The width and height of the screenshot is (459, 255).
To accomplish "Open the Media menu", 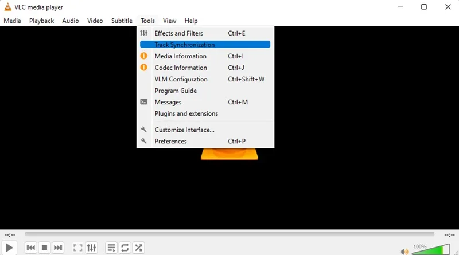I will pyautogui.click(x=12, y=21).
